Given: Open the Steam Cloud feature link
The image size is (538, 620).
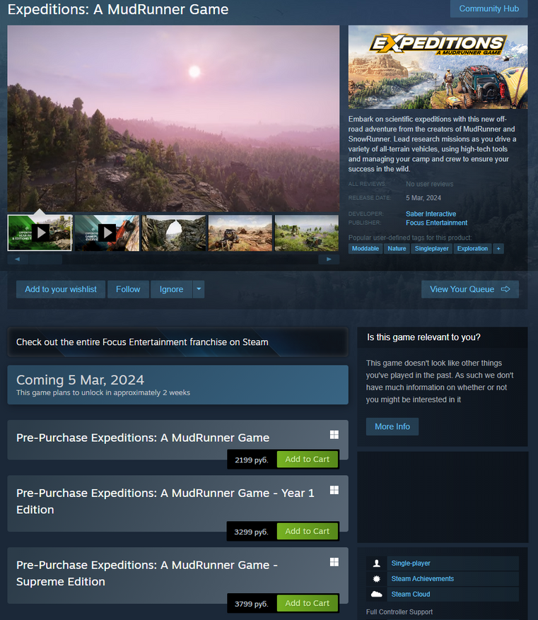Looking at the screenshot, I should click(411, 595).
